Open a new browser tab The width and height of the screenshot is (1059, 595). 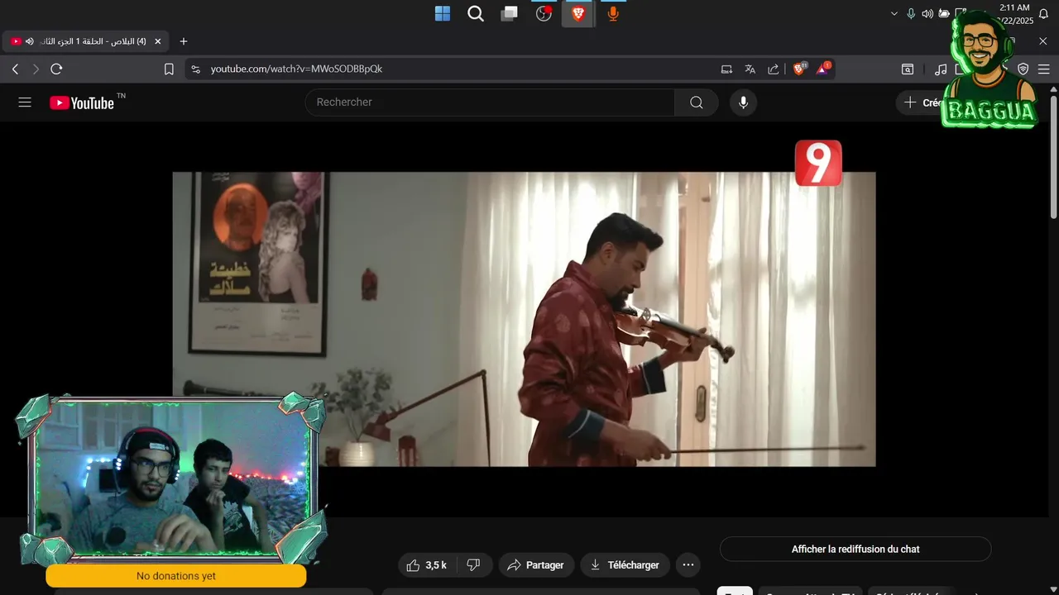click(x=184, y=41)
